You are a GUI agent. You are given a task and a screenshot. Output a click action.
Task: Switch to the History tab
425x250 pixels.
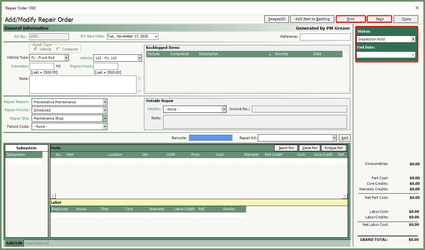[41, 243]
